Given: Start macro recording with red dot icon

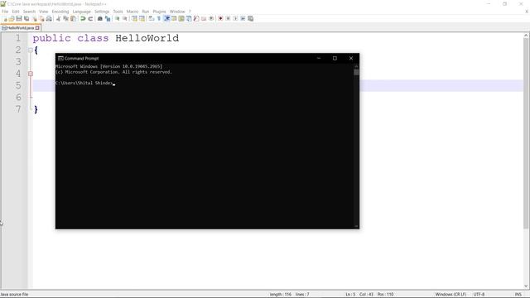Looking at the screenshot, I should (220, 18).
